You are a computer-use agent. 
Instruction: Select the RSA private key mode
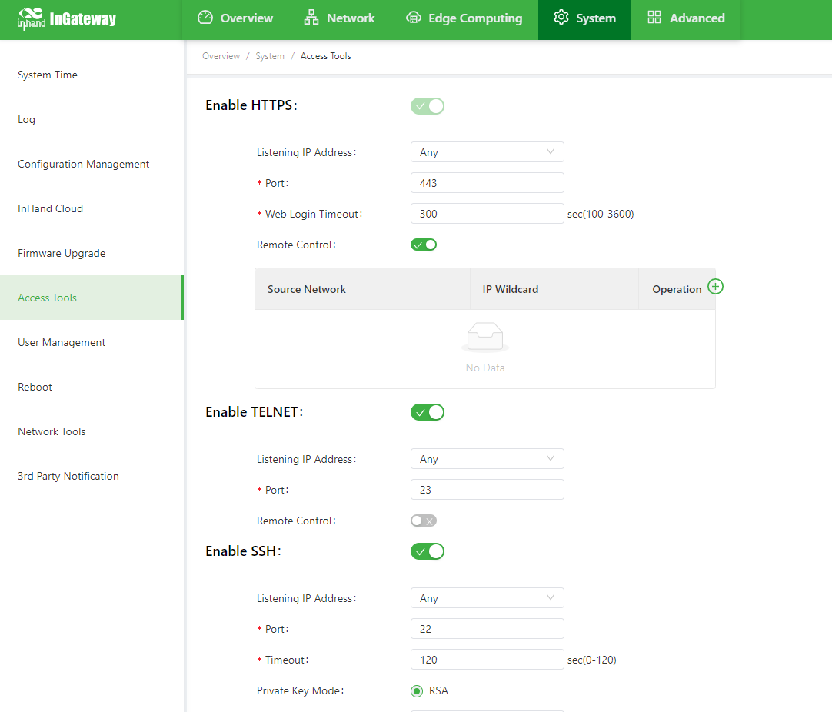(417, 690)
